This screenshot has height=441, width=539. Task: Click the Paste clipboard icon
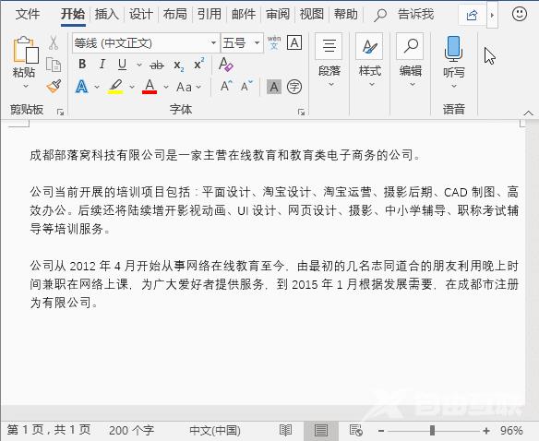point(26,50)
